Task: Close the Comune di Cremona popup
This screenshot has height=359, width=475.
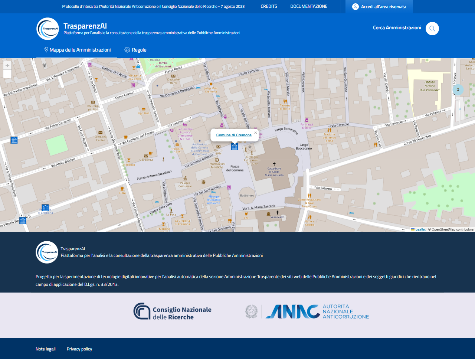Action: tap(255, 133)
